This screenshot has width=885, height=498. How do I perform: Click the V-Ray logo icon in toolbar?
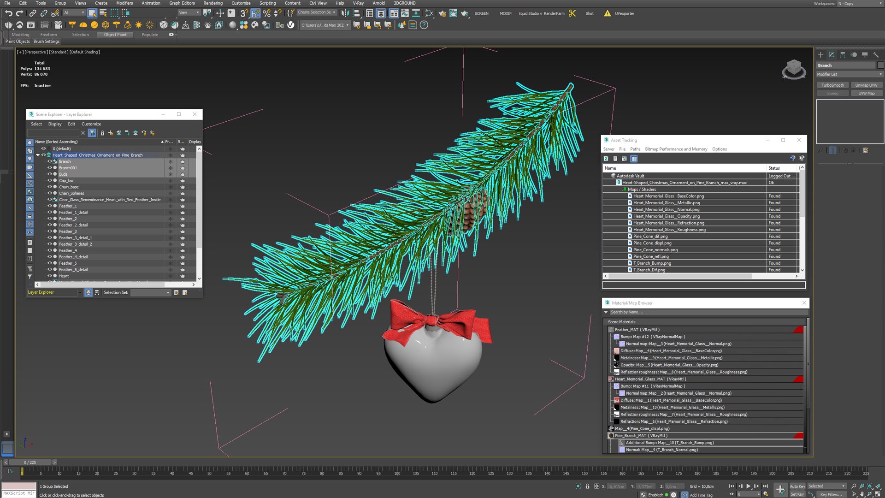coord(291,25)
